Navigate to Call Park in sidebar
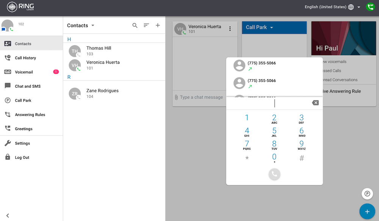379x221 pixels. pos(31,100)
